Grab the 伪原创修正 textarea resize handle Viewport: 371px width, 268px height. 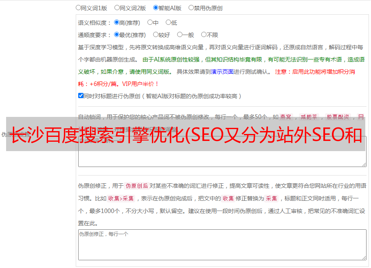(x=364, y=258)
